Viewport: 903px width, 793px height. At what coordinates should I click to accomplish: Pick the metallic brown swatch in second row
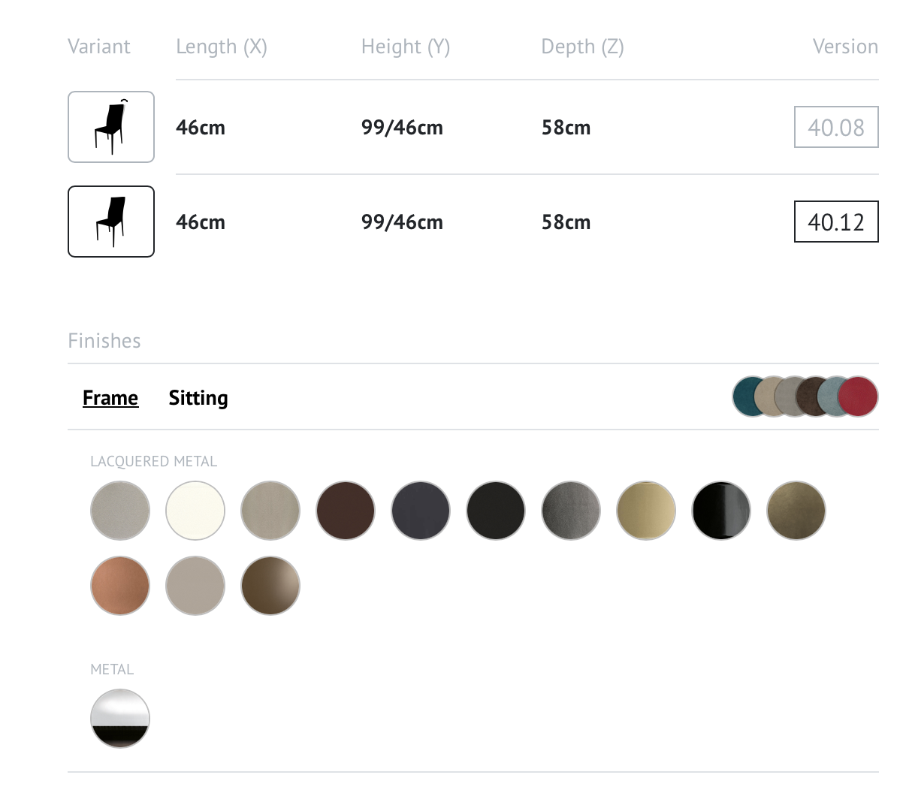(270, 586)
